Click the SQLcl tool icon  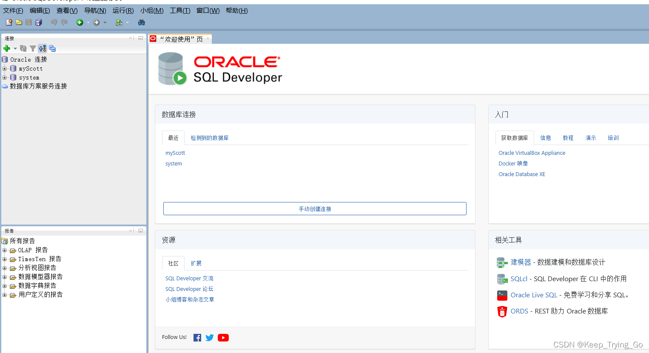502,279
